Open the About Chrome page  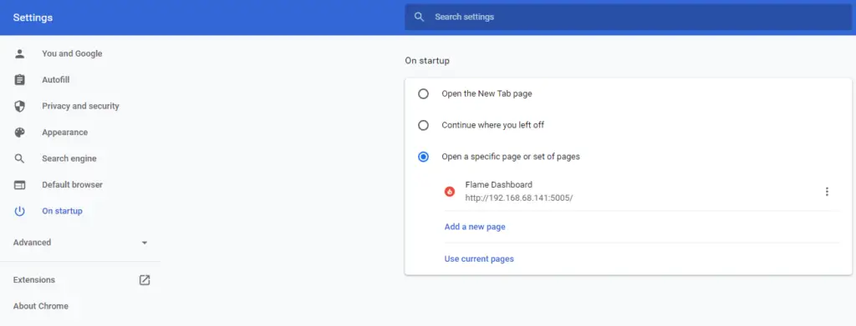tap(41, 306)
